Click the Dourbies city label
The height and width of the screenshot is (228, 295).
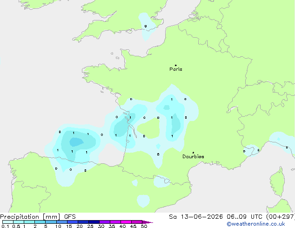(193, 156)
